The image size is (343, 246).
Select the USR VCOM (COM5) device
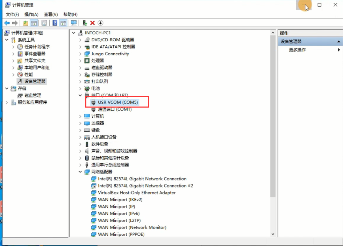click(x=118, y=102)
